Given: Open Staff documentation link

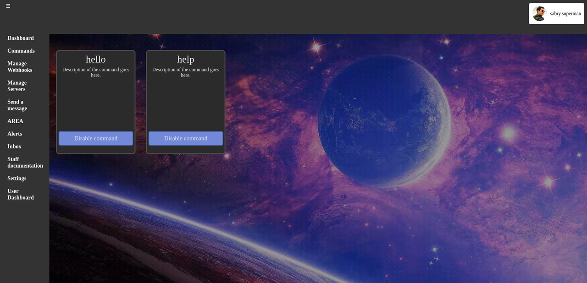Looking at the screenshot, I should click(25, 163).
